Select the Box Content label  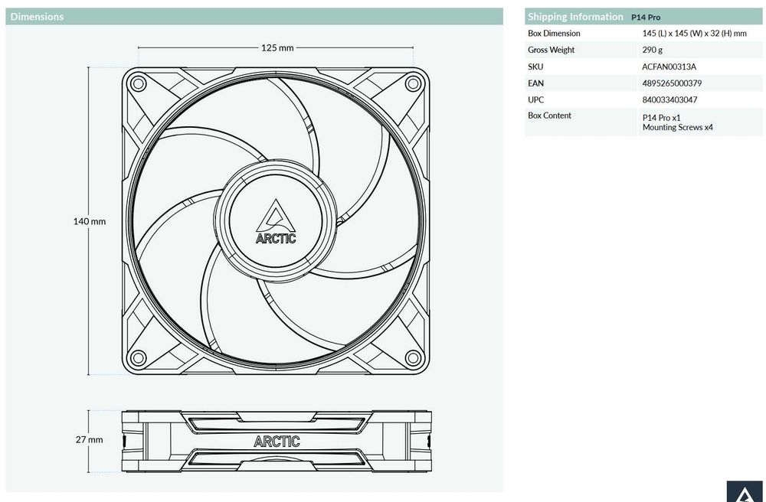[x=549, y=116]
